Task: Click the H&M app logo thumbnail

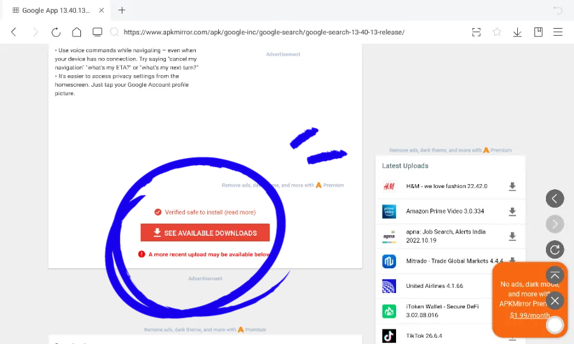Action: pyautogui.click(x=389, y=187)
